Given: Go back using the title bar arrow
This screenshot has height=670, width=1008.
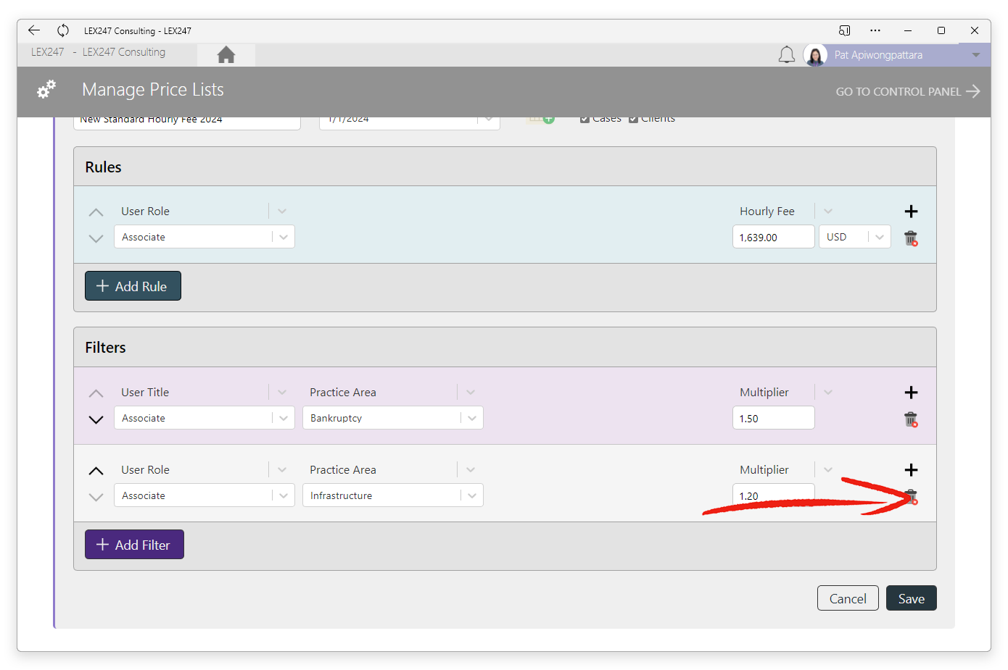Looking at the screenshot, I should (34, 30).
